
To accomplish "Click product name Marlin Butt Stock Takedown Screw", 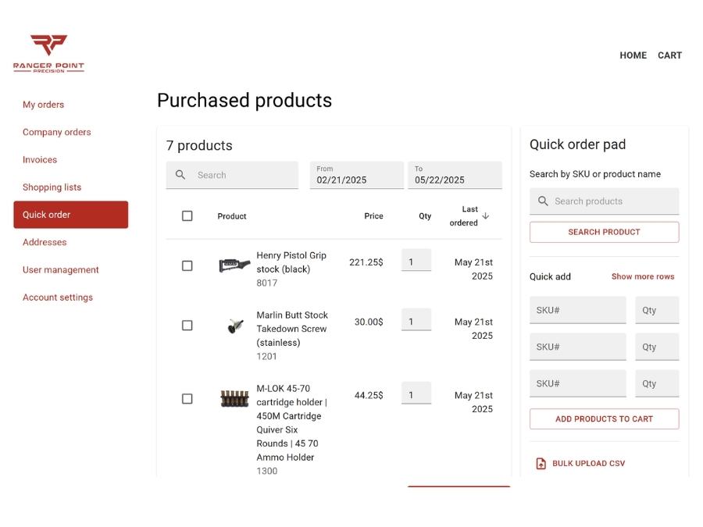I will point(292,329).
